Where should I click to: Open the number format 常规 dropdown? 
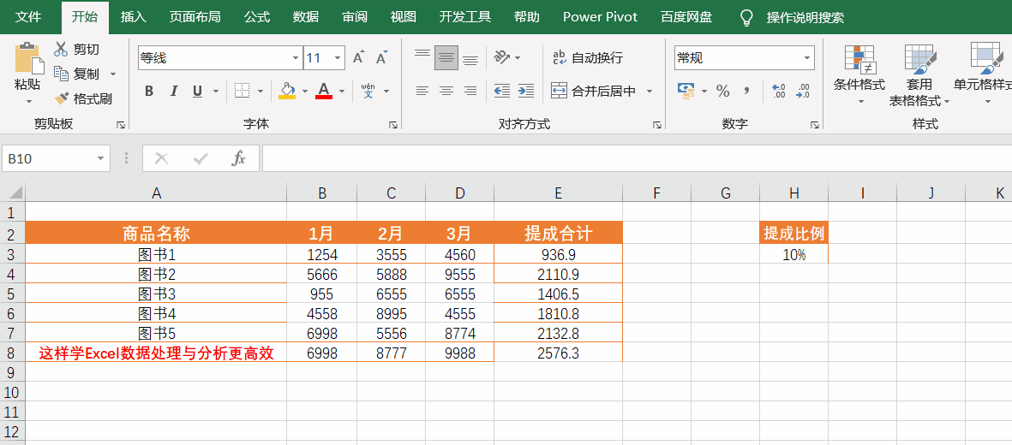click(x=807, y=58)
